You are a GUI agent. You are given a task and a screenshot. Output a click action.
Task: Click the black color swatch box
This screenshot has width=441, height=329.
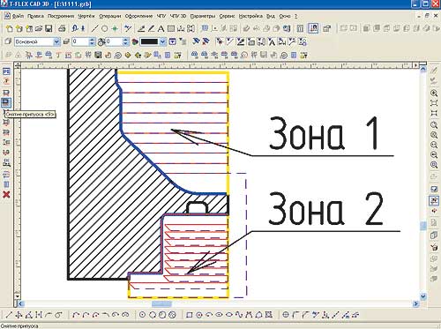[x=149, y=41]
